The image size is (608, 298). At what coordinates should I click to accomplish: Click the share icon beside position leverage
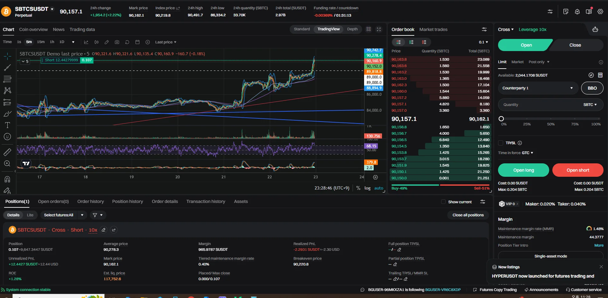113,230
